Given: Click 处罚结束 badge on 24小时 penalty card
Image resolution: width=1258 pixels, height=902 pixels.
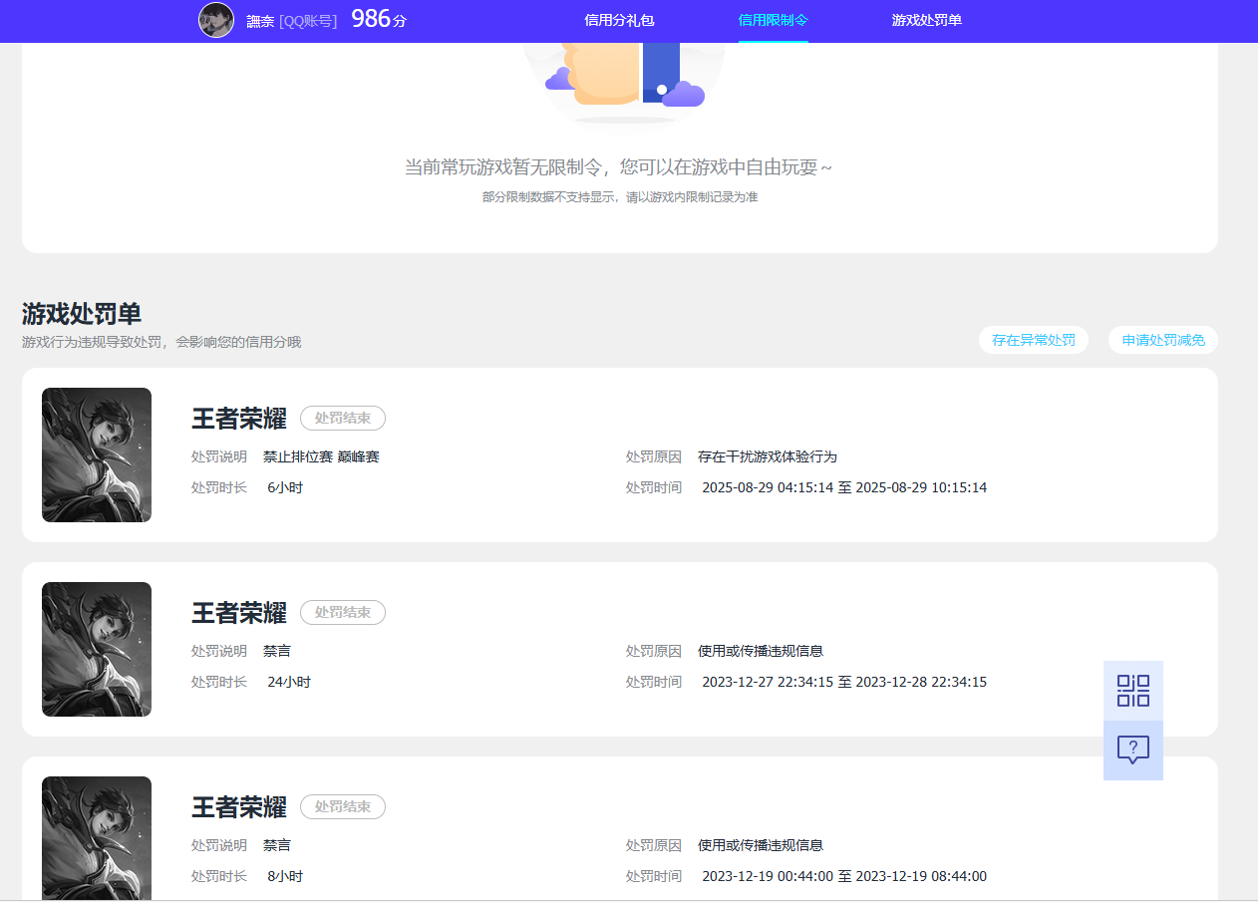Looking at the screenshot, I should [343, 612].
